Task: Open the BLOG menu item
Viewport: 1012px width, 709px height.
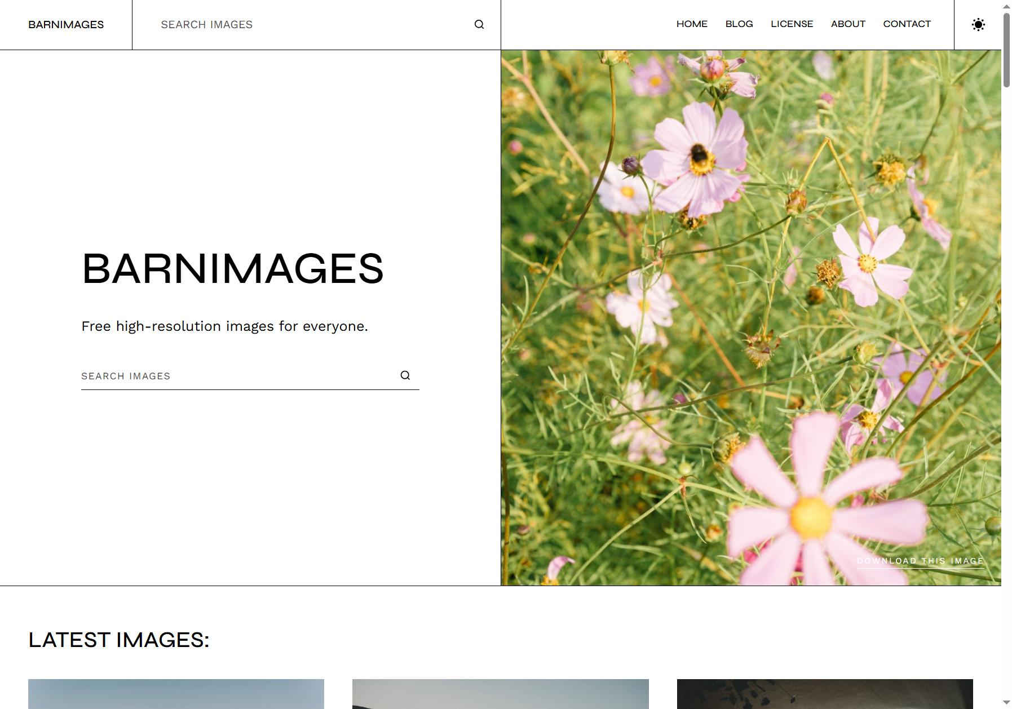Action: [x=739, y=24]
